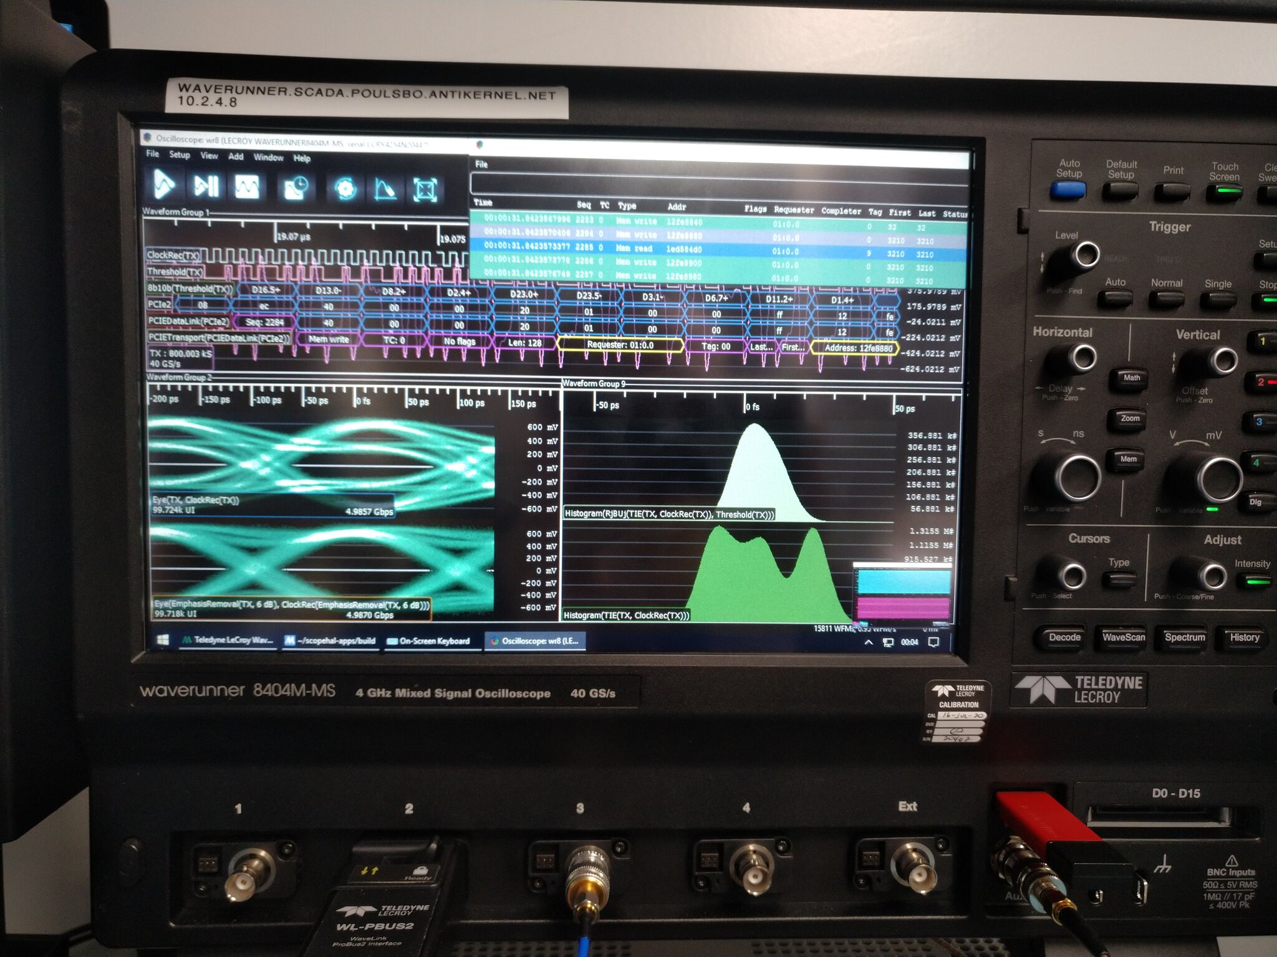Click the Seq: 2284 data link cell

(x=264, y=322)
